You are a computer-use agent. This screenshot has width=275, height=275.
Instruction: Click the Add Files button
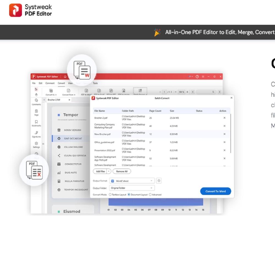100,171
